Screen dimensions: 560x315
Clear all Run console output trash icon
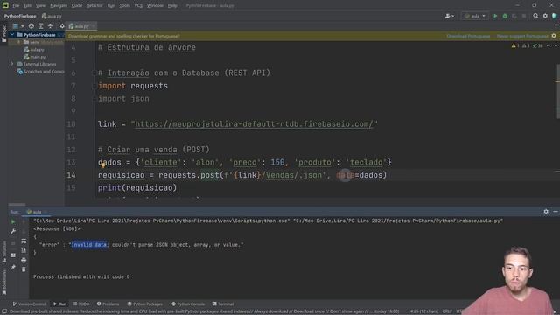click(24, 269)
